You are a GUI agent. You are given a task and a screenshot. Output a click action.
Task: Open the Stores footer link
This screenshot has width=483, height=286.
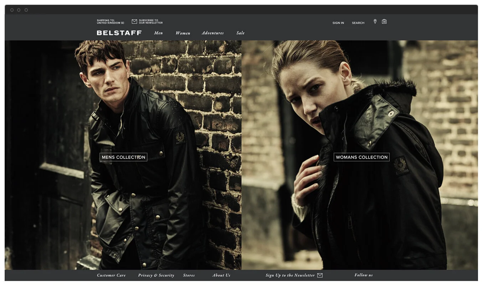(x=189, y=275)
